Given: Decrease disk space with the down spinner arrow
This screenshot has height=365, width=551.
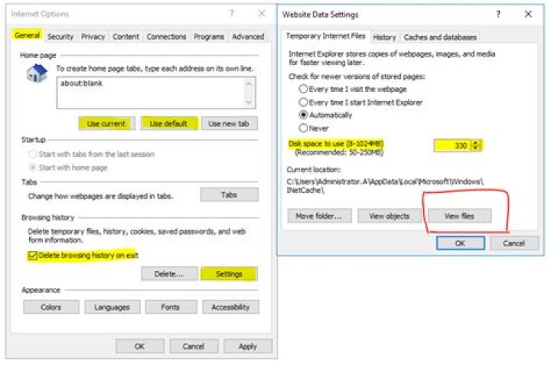Looking at the screenshot, I should [475, 148].
